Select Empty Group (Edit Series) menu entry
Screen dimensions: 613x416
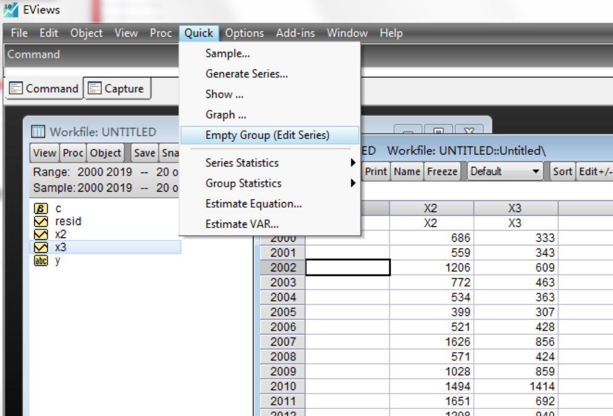click(270, 135)
